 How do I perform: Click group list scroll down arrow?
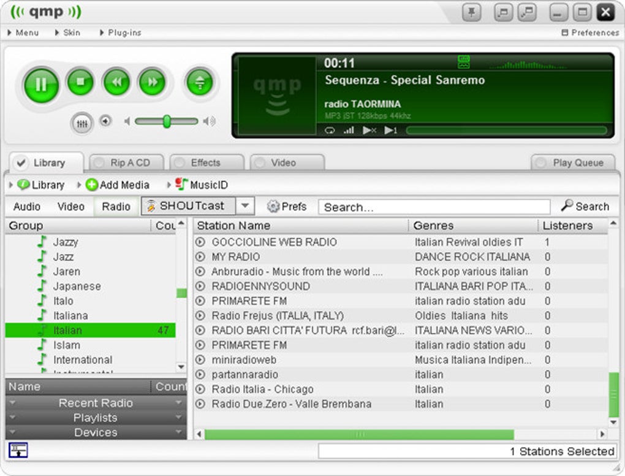181,367
